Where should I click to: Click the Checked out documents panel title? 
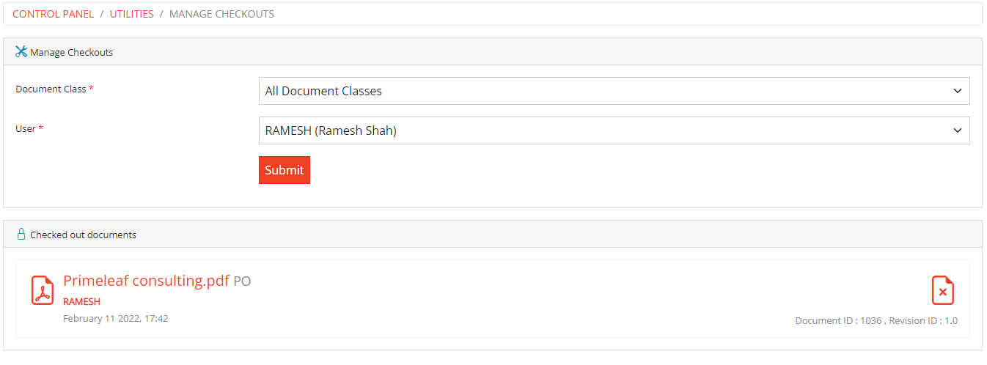pos(83,235)
